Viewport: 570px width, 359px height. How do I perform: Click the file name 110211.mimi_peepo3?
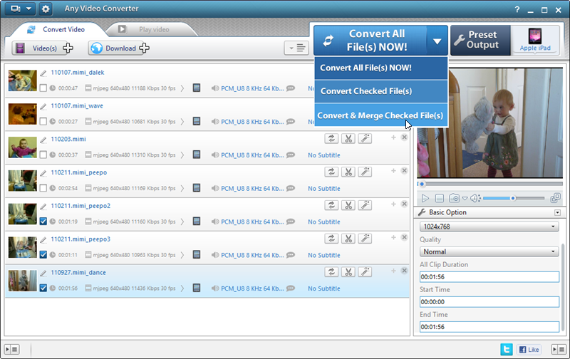point(81,239)
